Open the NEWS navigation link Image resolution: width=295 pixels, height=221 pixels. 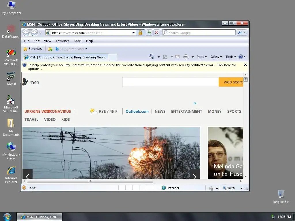tap(160, 111)
